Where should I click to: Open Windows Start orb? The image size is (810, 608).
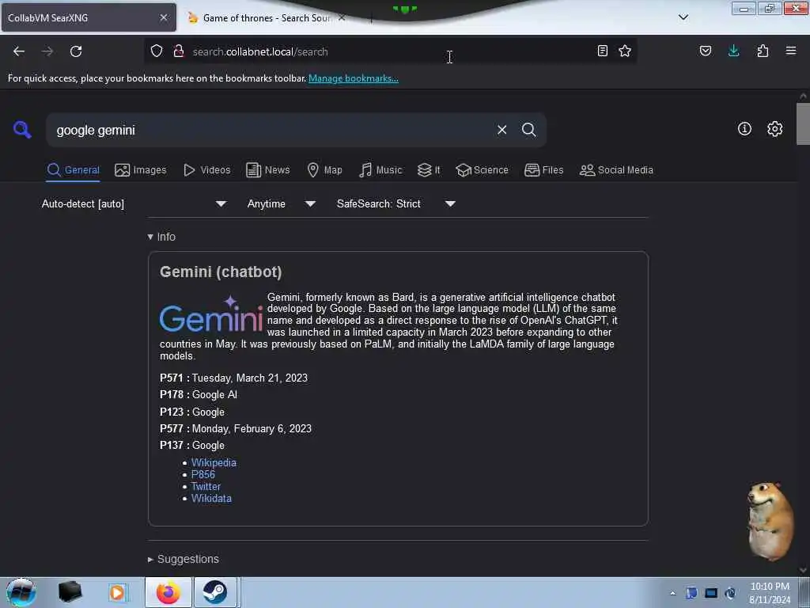coord(21,592)
